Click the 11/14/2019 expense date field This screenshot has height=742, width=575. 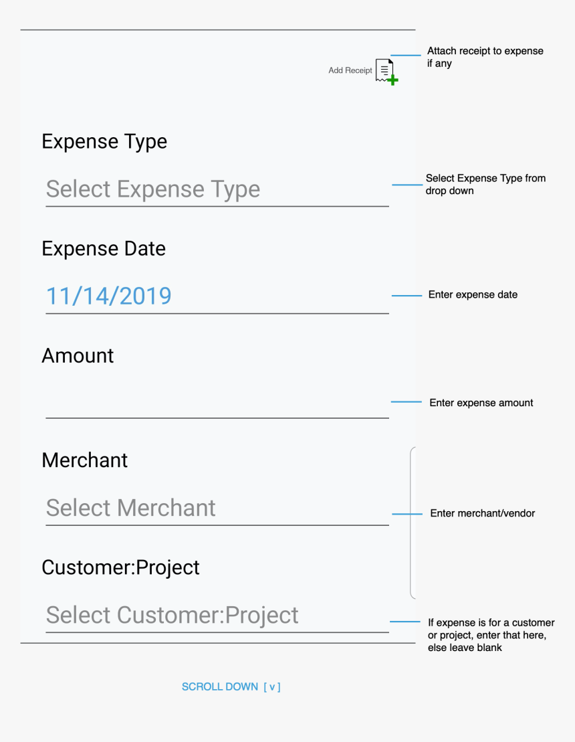(217, 296)
